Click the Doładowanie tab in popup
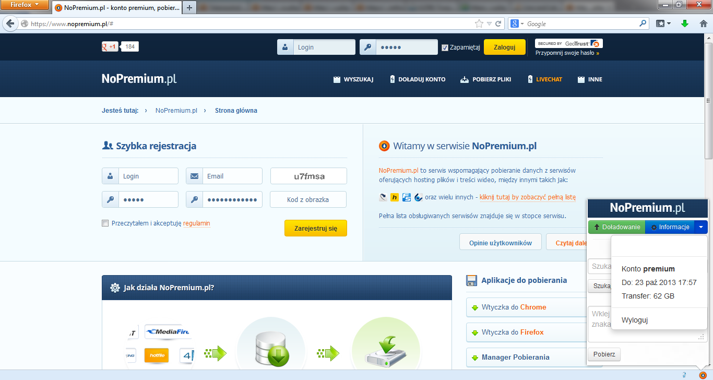Viewport: 713px width, 380px height. (x=617, y=227)
